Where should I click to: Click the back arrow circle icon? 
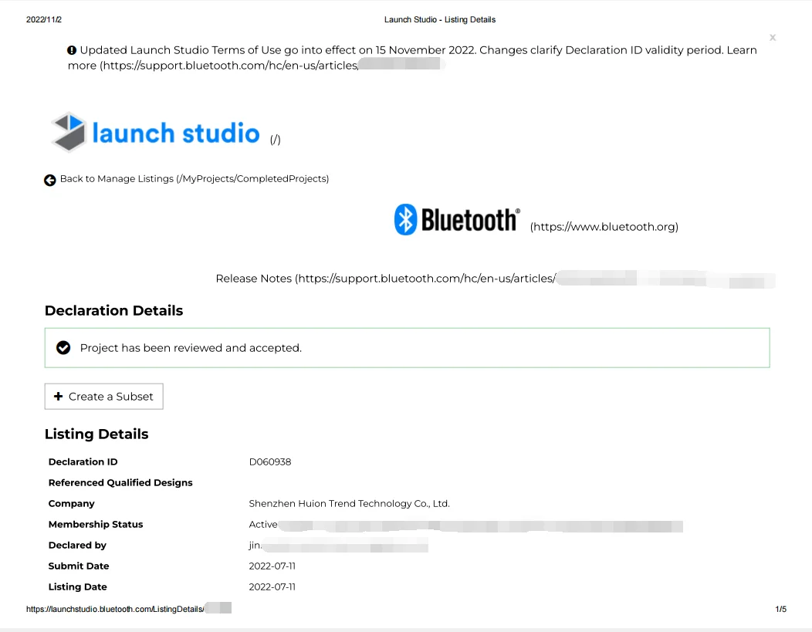point(50,180)
